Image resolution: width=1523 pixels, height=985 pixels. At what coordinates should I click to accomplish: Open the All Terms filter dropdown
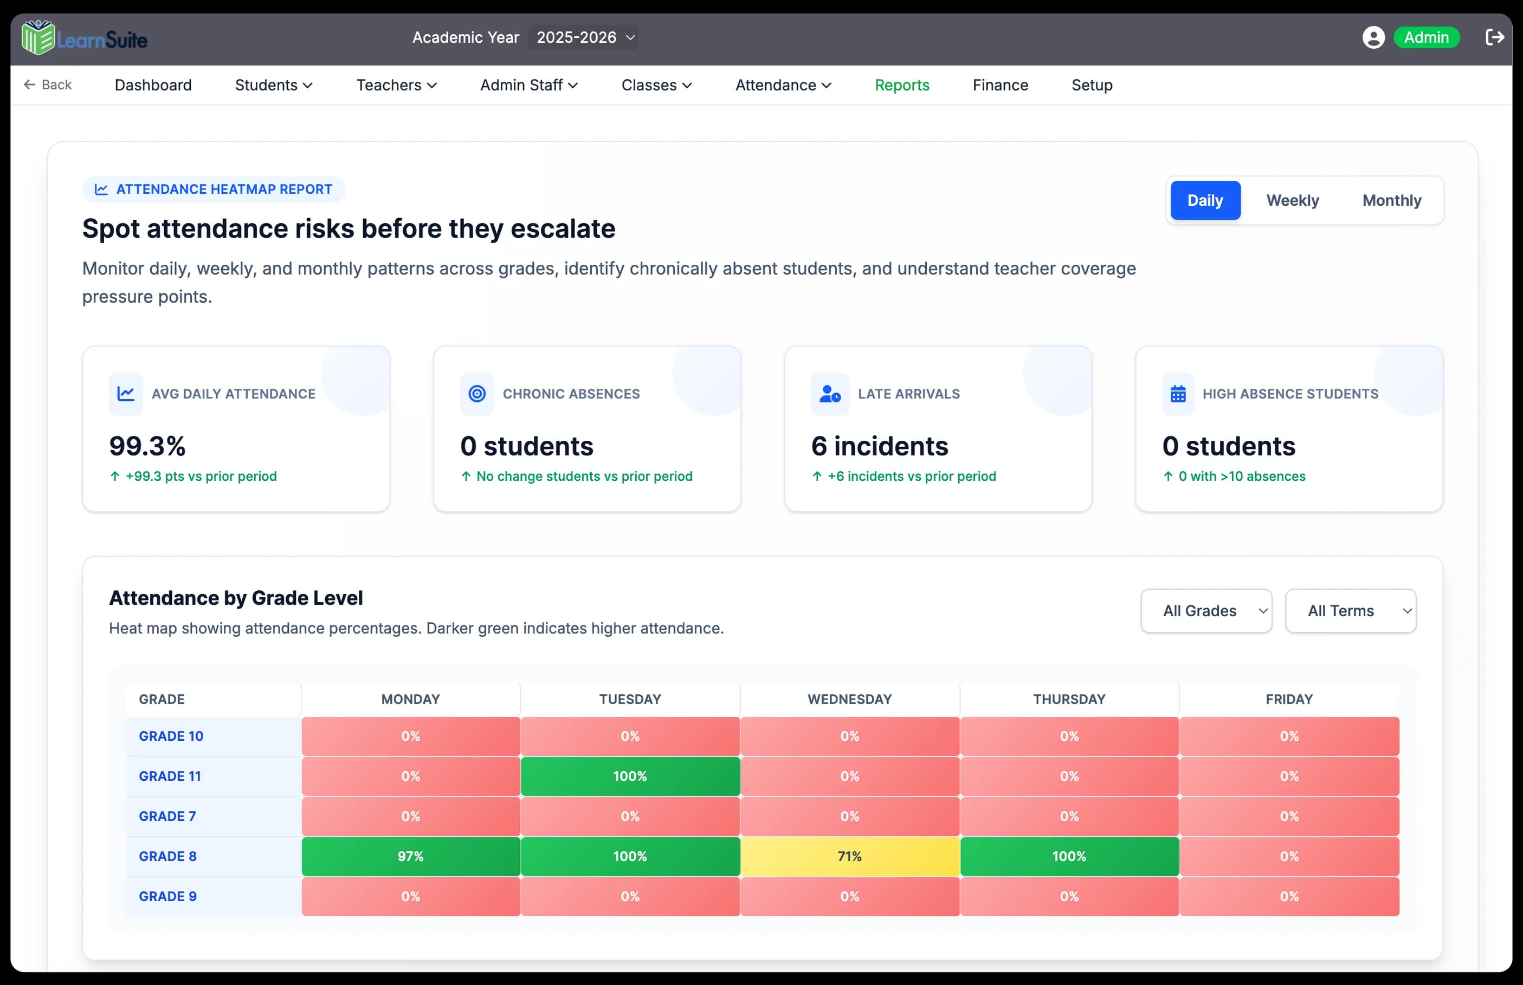click(1350, 611)
